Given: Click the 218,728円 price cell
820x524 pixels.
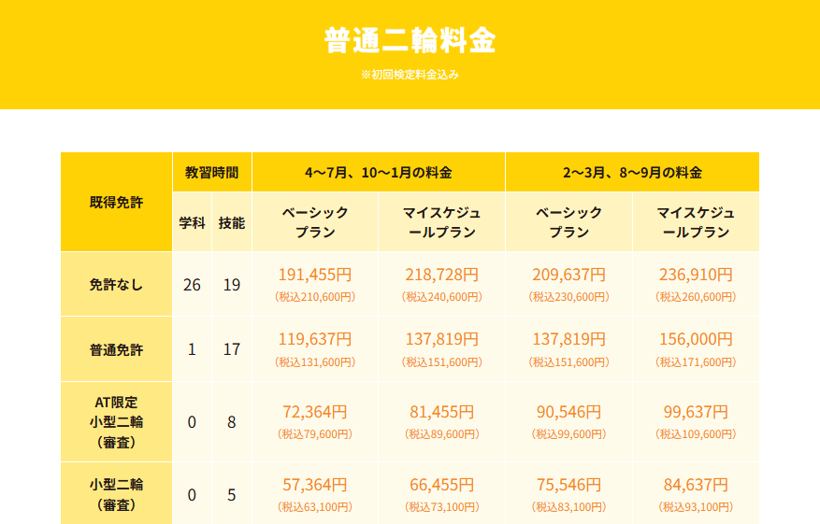Looking at the screenshot, I should coord(441,276).
